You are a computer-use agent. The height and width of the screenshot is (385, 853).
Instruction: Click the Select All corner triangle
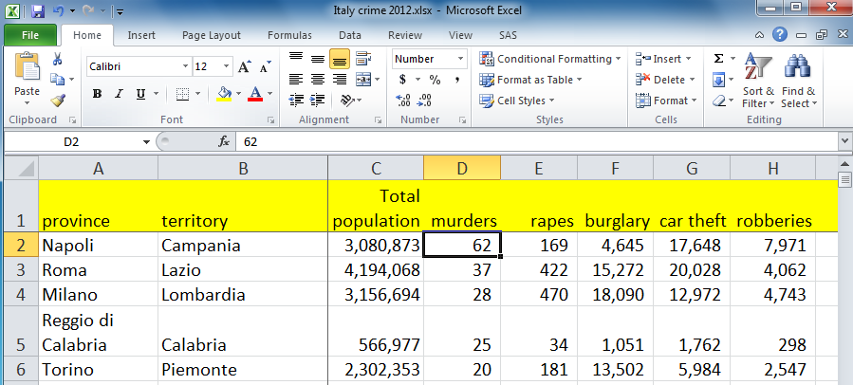pyautogui.click(x=21, y=168)
